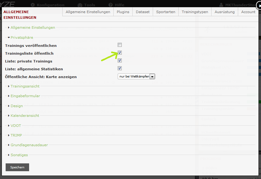
Task: Open the Account tab
Action: (x=248, y=12)
